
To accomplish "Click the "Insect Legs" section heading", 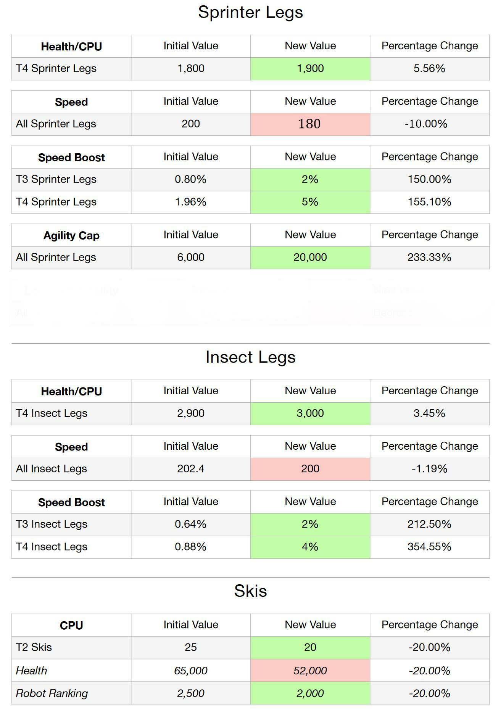I will tap(250, 357).
